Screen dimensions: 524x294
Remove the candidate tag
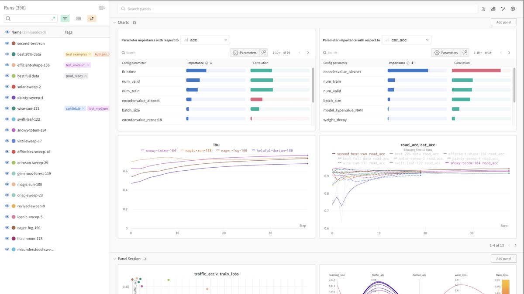[83, 108]
